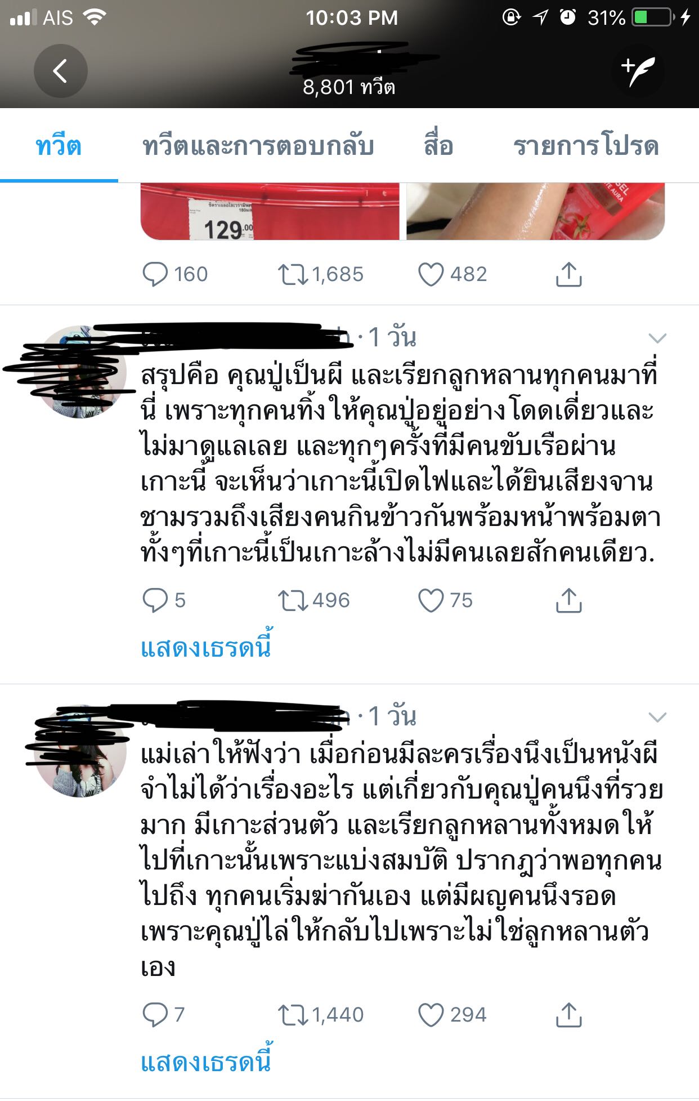
Task: Share the first tweet with images
Action: [568, 274]
